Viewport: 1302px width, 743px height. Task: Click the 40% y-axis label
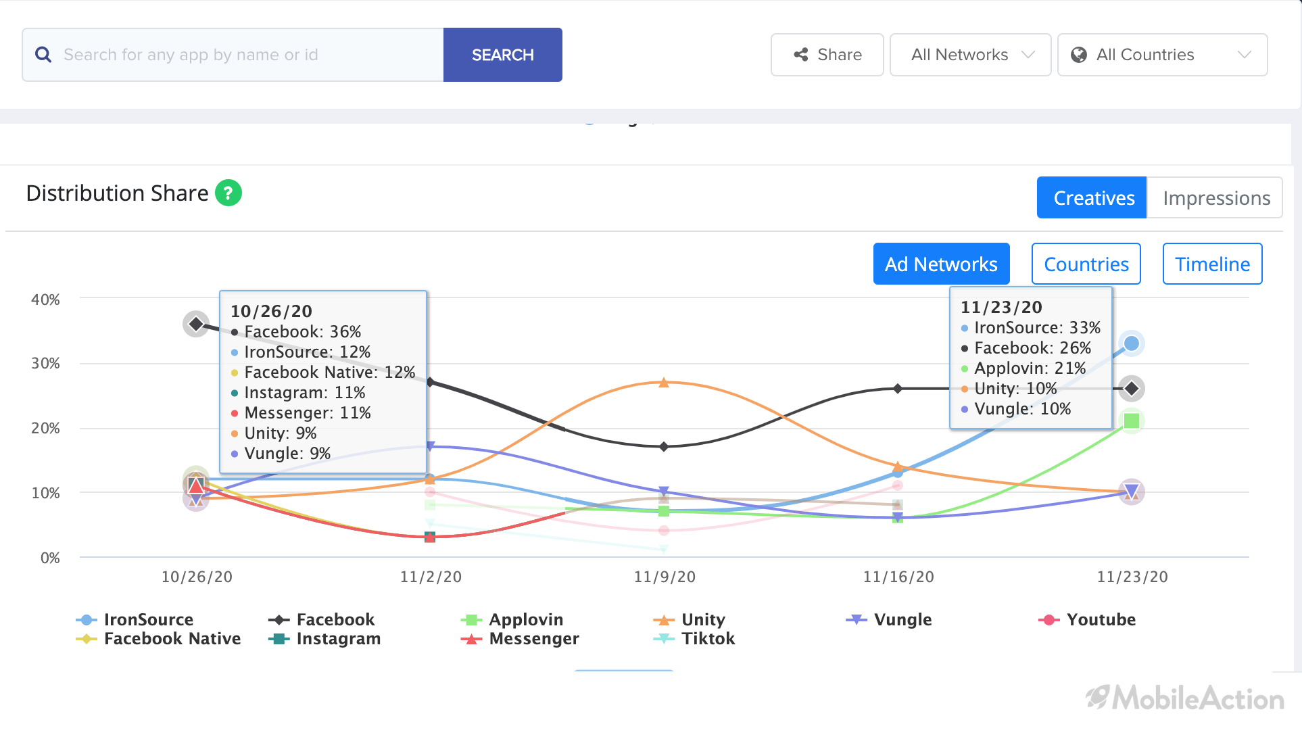click(45, 299)
